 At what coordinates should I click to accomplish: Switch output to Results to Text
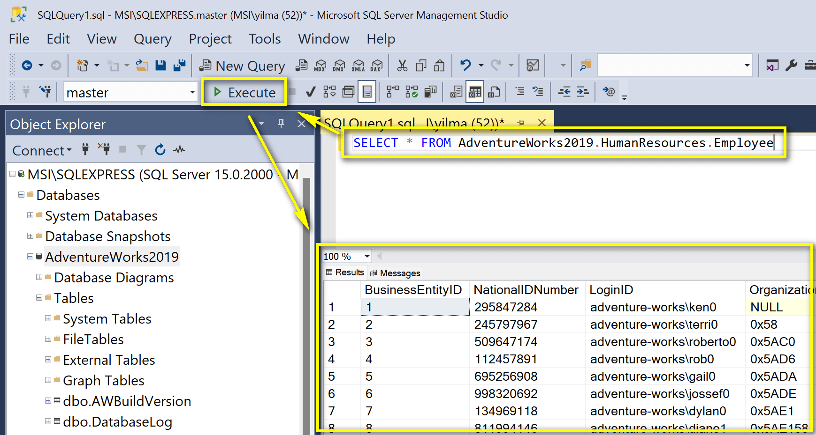tap(456, 92)
